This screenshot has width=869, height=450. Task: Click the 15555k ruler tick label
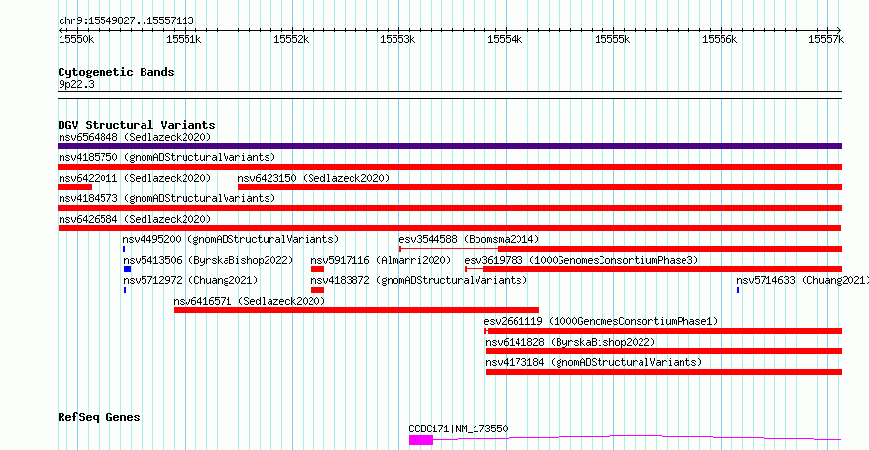[612, 39]
